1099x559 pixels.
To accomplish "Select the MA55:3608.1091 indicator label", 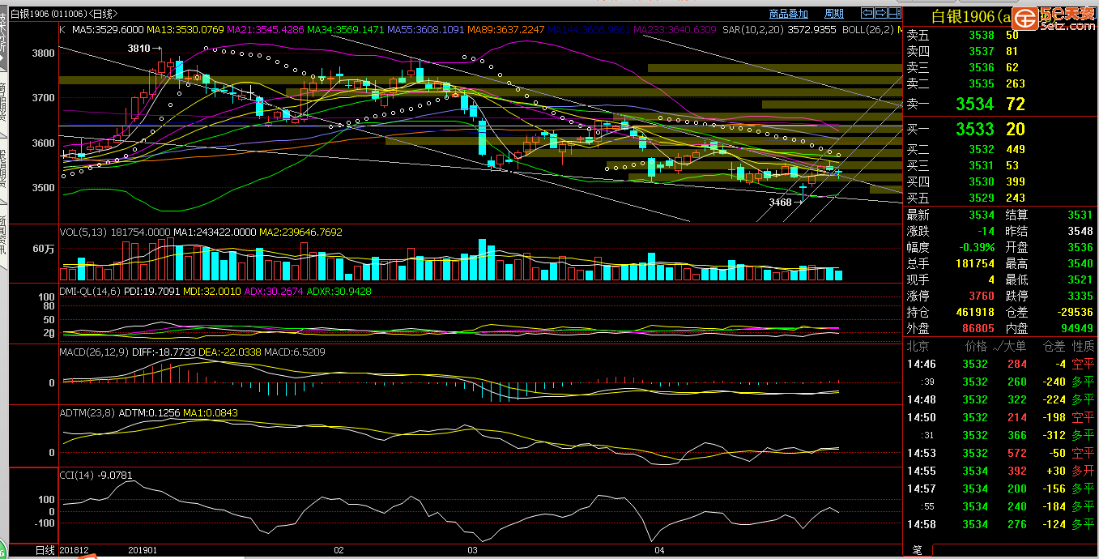I will click(x=426, y=30).
